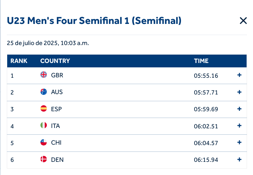Screen dimensions: 253x175
Task: Click the dialog title U23 Men's Four Semifinal 1
Action: (94, 21)
